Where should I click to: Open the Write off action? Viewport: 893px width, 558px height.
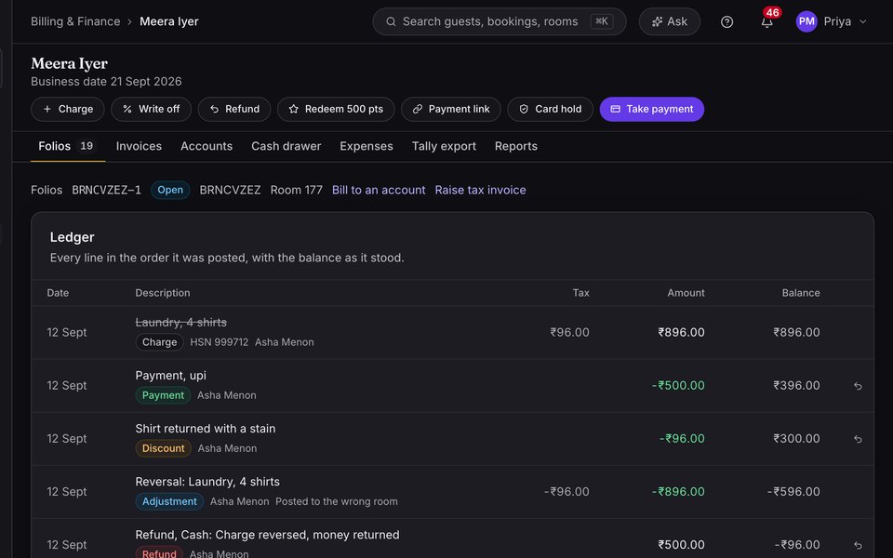[151, 110]
